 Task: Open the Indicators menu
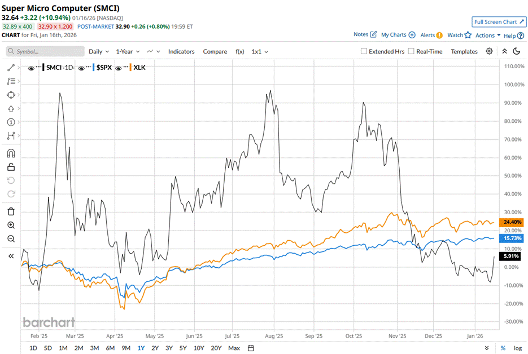pos(181,51)
